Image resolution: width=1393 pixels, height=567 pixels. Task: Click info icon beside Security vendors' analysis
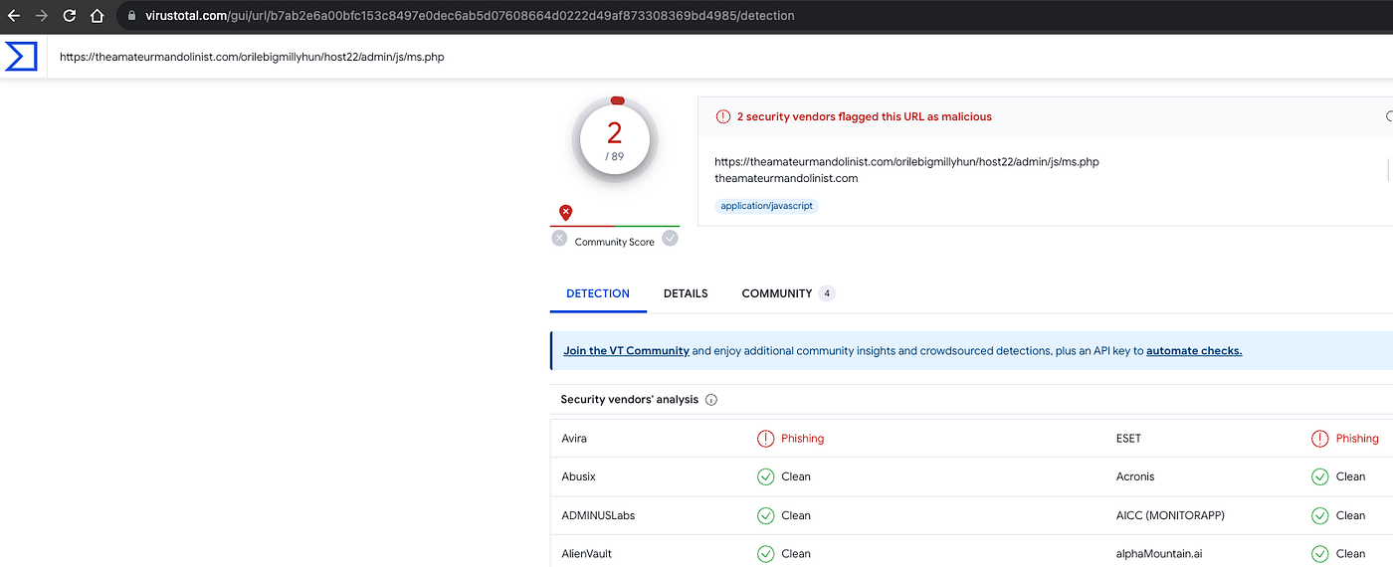coord(711,400)
